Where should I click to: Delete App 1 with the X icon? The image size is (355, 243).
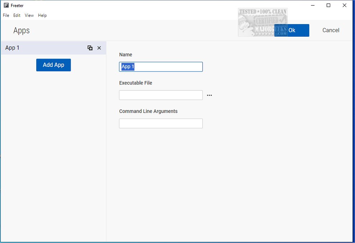coord(99,48)
